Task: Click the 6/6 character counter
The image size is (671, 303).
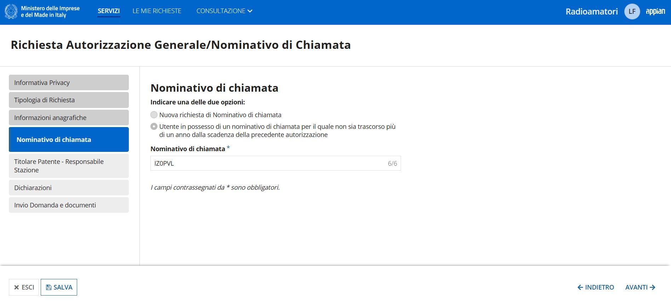Action: click(392, 163)
